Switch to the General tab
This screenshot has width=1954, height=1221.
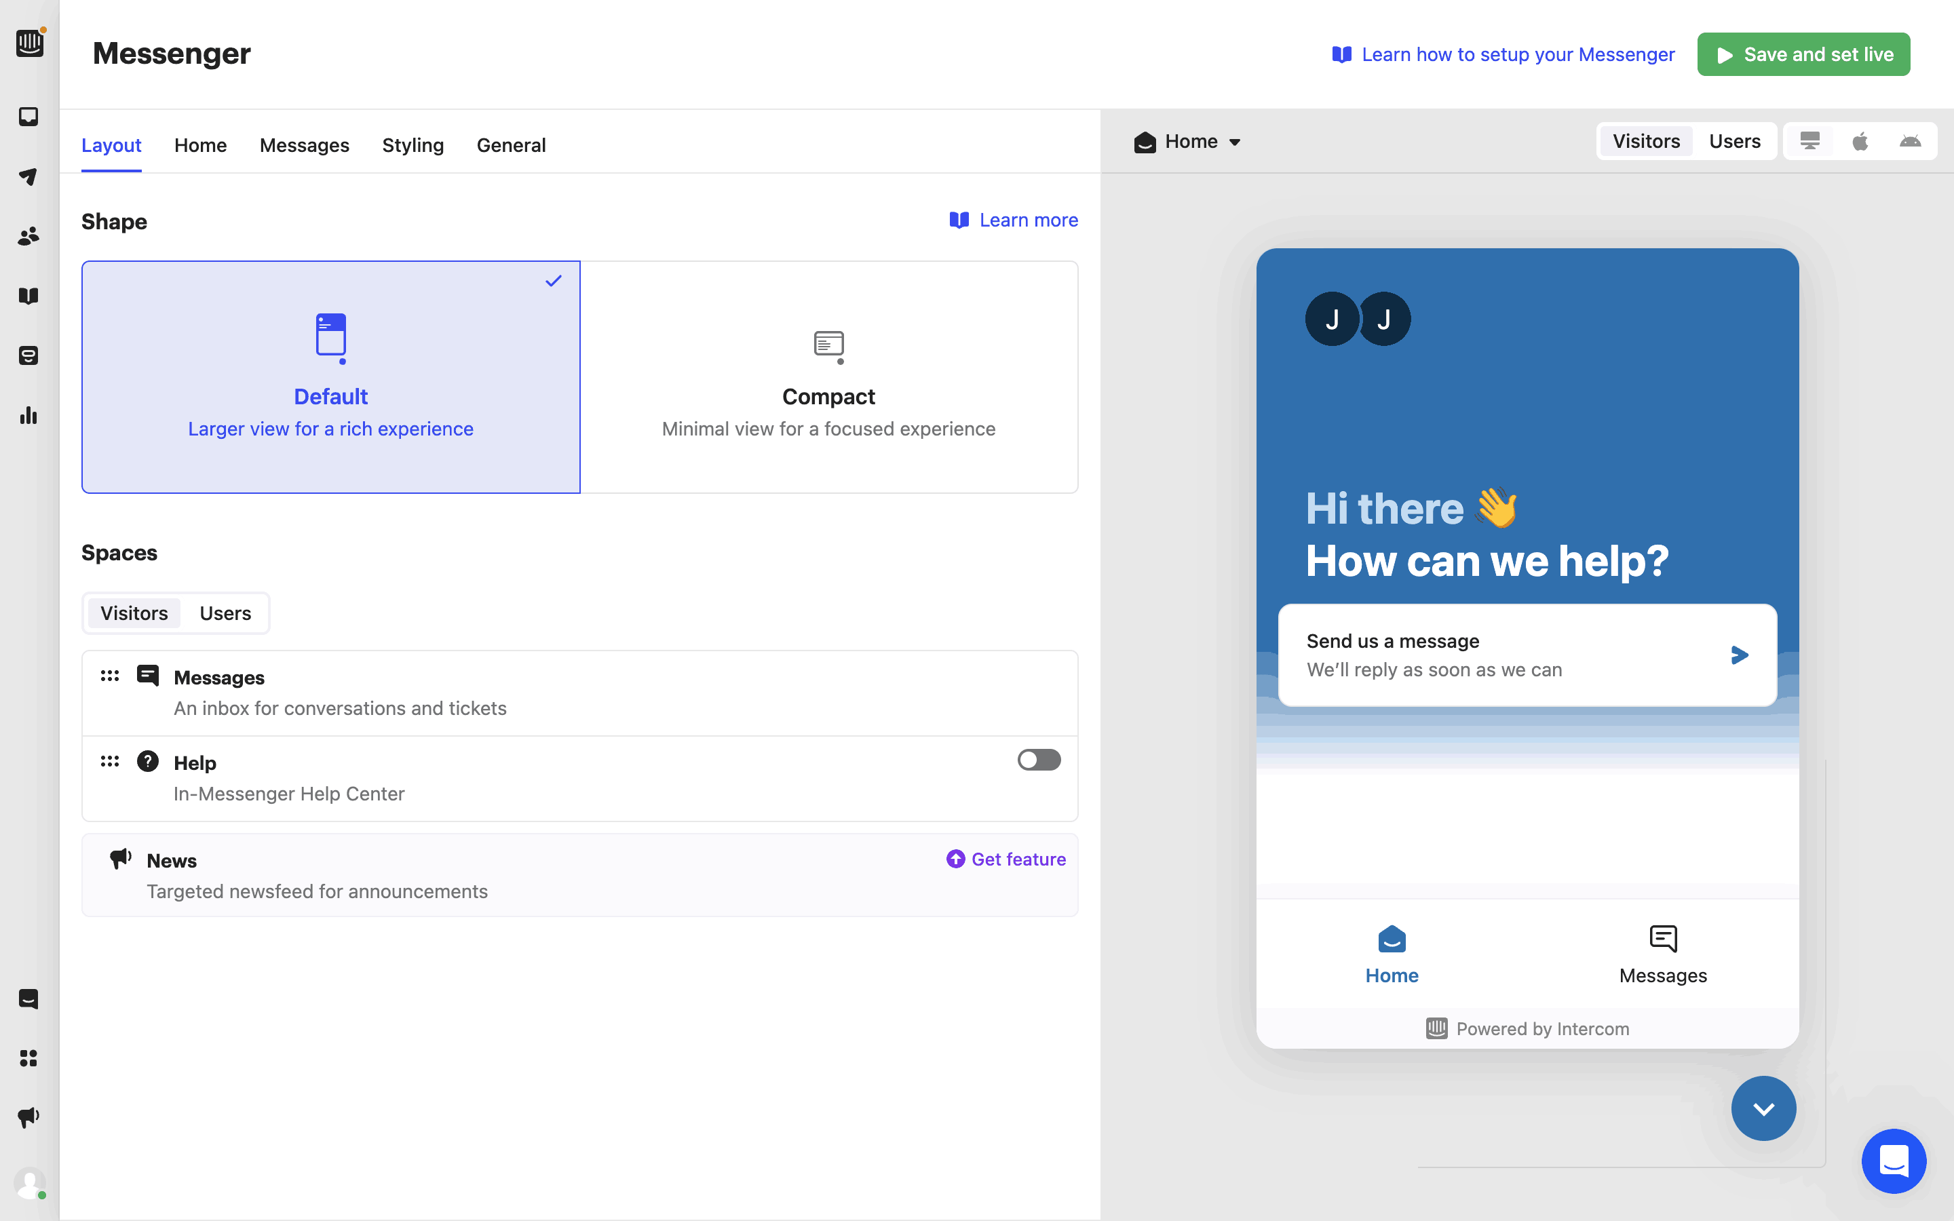point(511,145)
